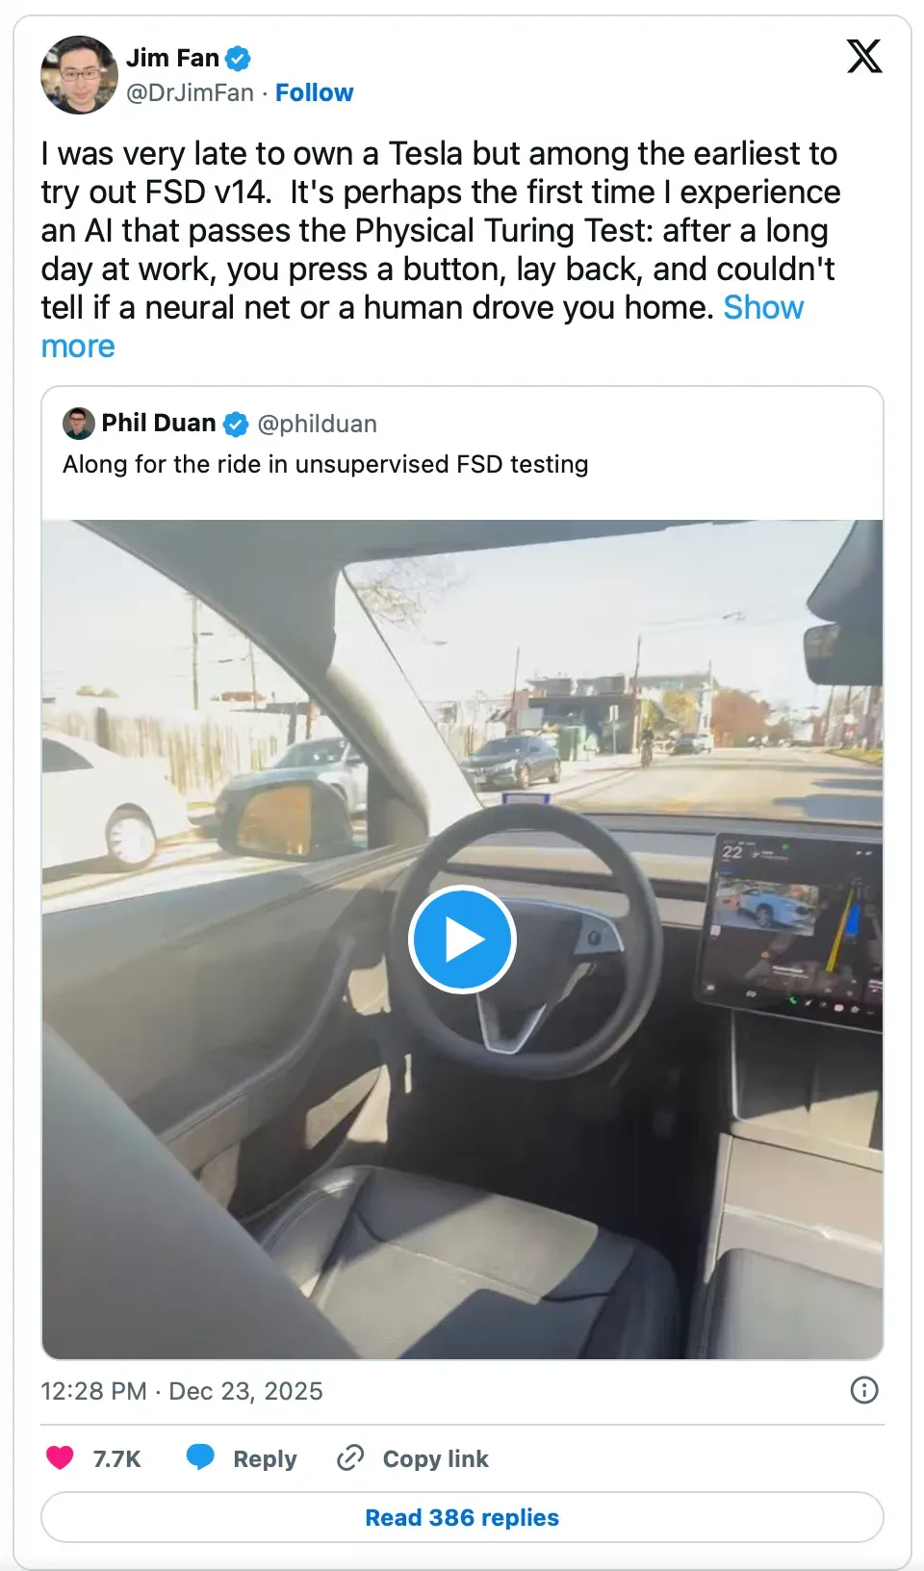Click the info icon beside the date
The image size is (924, 1571).
(864, 1390)
